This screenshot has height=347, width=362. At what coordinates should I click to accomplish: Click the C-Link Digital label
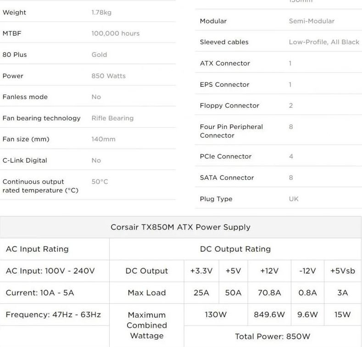pos(25,161)
